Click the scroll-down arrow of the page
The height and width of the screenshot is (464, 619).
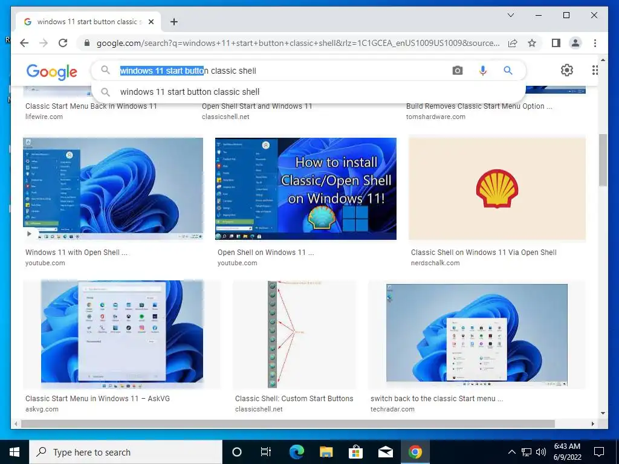coord(603,413)
